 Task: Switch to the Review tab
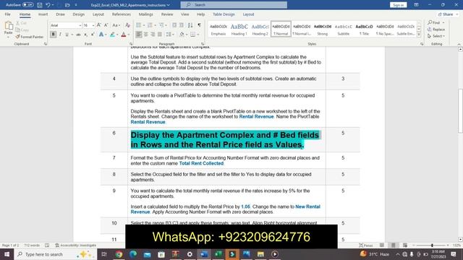[x=167, y=14]
